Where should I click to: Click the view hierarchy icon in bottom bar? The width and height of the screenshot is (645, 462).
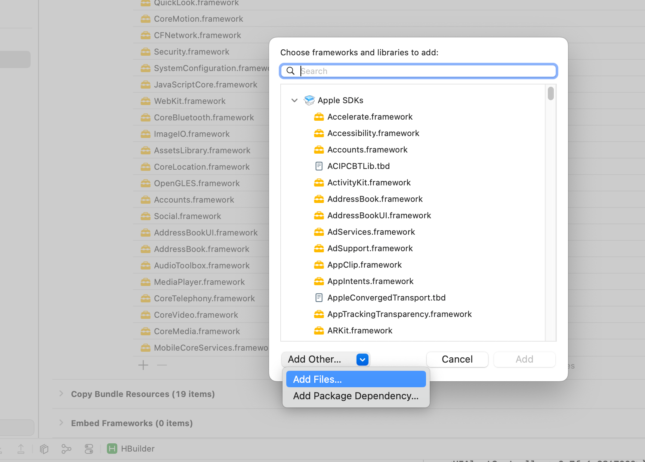pos(44,449)
